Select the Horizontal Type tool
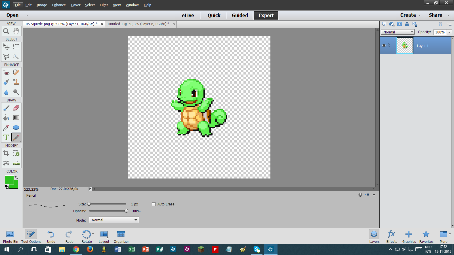 point(6,137)
